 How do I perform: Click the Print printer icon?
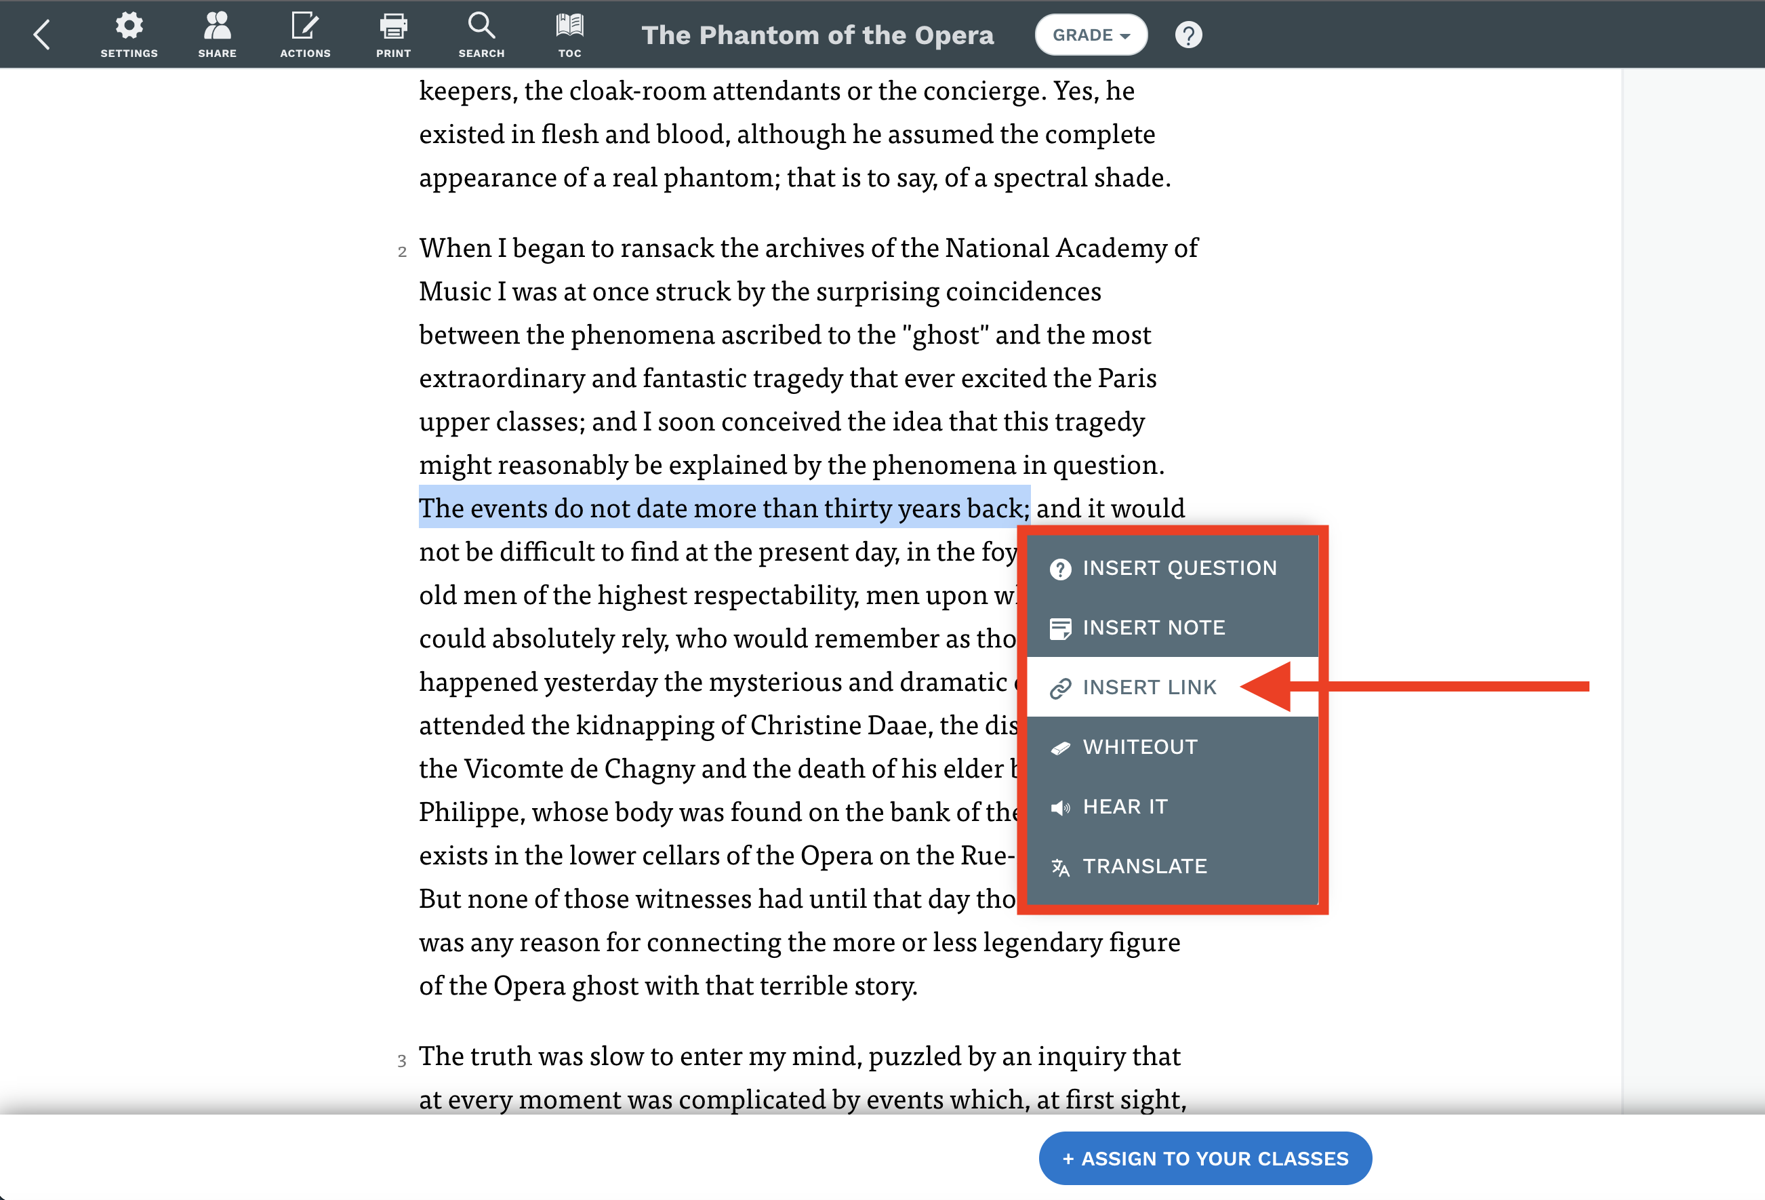point(393,35)
